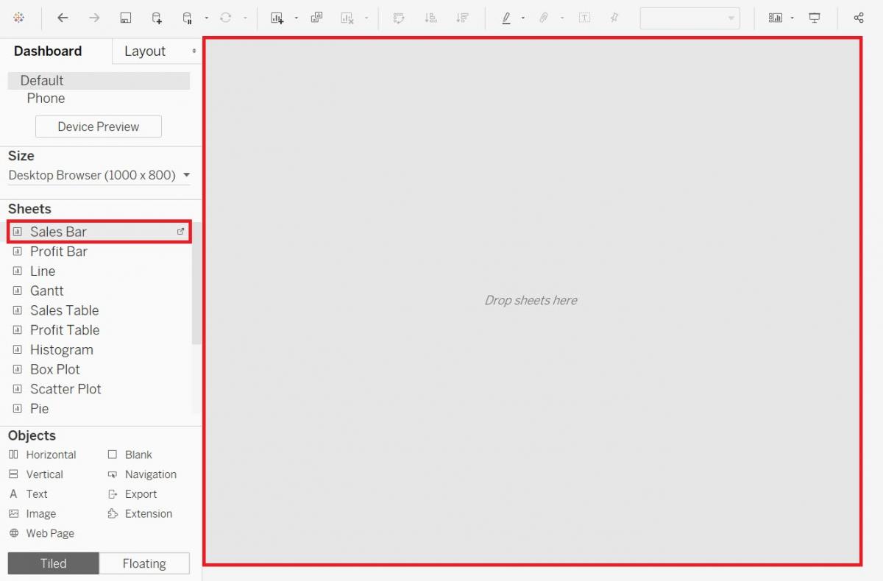Open the clear sheet dropdown arrow
Screen dimensions: 883x581
pyautogui.click(x=366, y=18)
